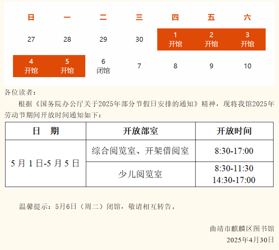Image resolution: width=279 pixels, height=250 pixels.
Task: Select the 三 weekday header
Action: pyautogui.click(x=139, y=17)
